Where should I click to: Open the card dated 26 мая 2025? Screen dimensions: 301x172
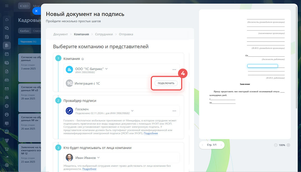(x=30, y=128)
